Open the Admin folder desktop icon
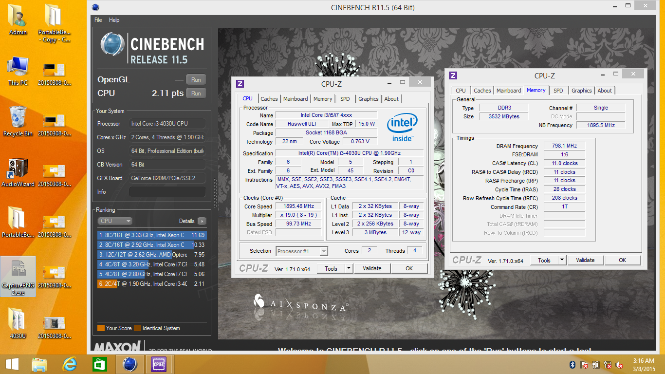The height and width of the screenshot is (374, 665). (18, 19)
